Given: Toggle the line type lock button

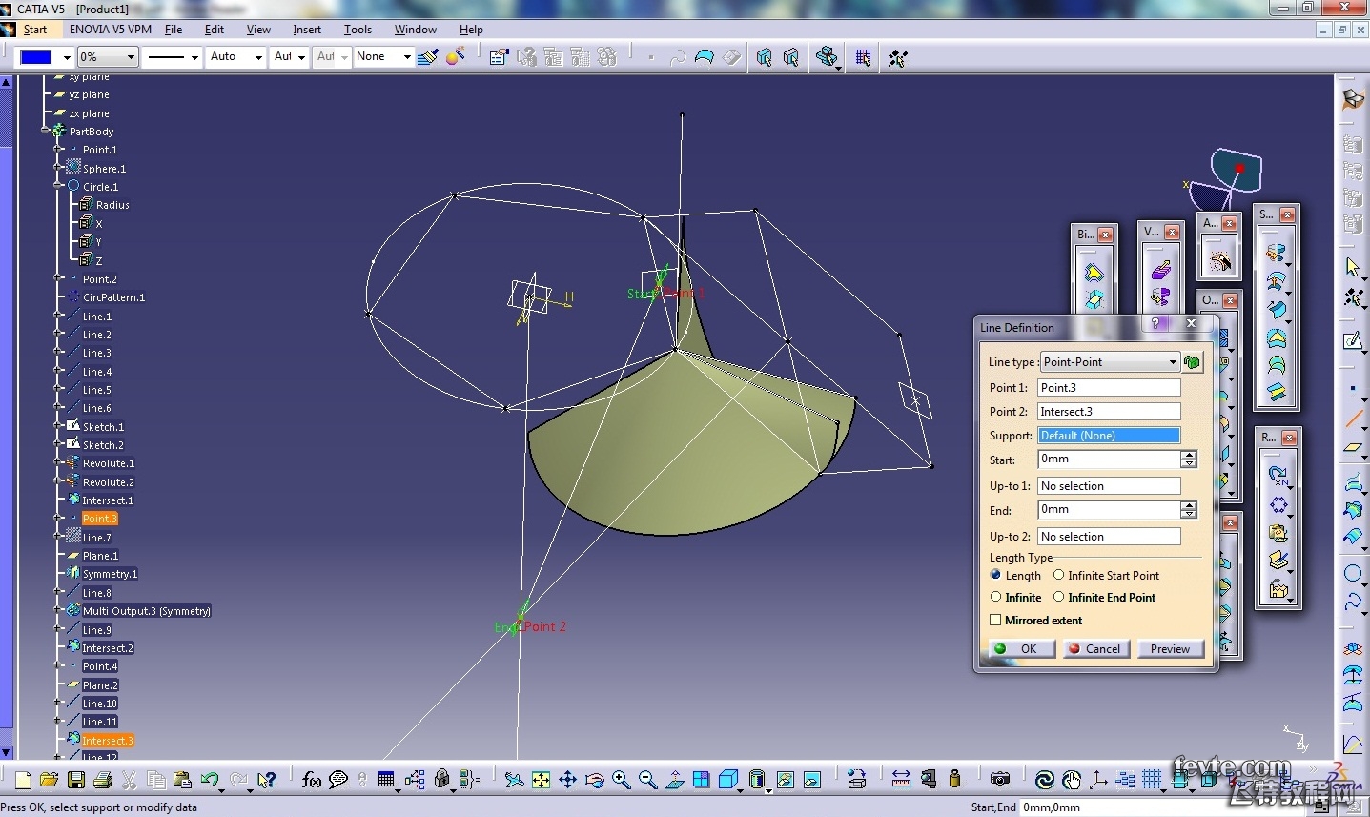Looking at the screenshot, I should click(x=1192, y=362).
